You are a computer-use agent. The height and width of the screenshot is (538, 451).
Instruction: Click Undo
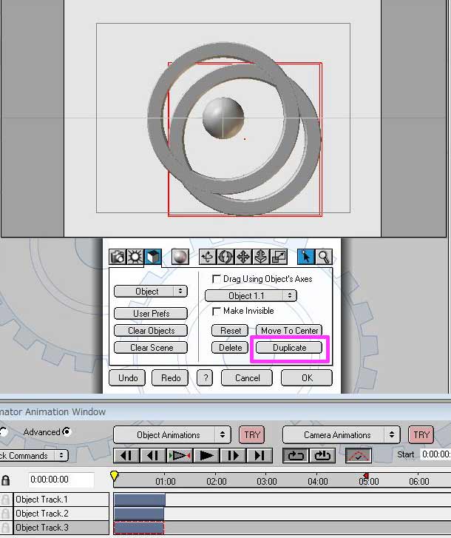coord(127,377)
